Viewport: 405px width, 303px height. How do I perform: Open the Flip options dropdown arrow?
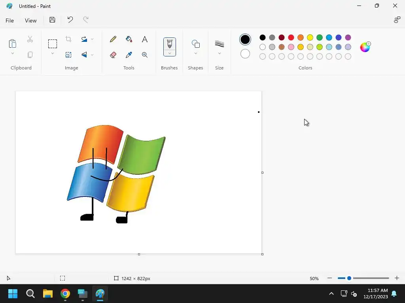[92, 55]
